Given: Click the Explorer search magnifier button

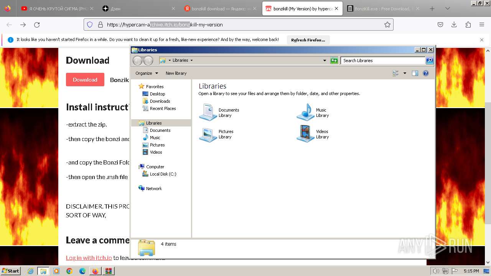Looking at the screenshot, I should [x=430, y=61].
